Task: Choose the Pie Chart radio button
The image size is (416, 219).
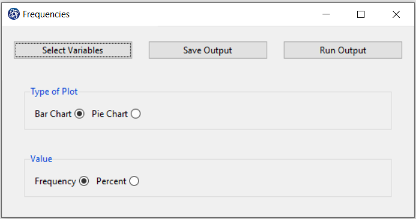Action: [x=135, y=114]
